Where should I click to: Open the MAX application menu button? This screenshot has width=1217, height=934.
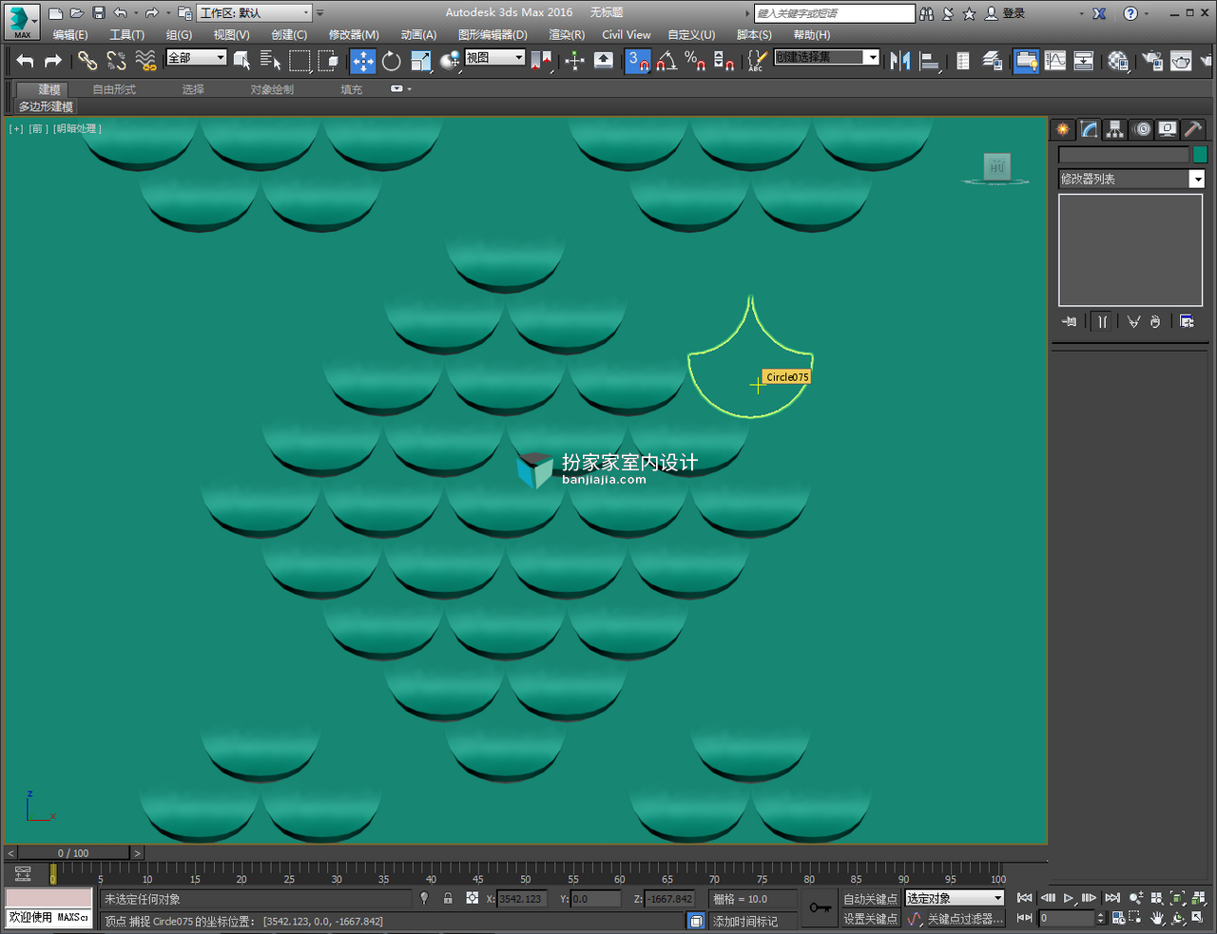pos(21,21)
